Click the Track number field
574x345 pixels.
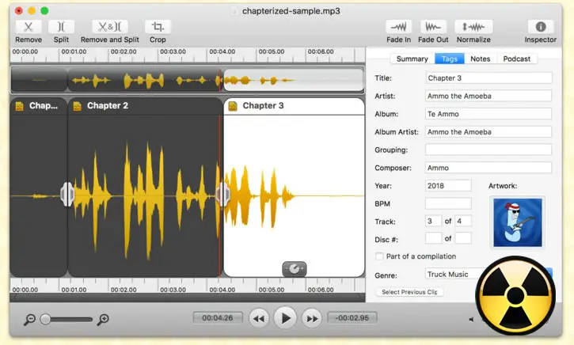(x=433, y=221)
